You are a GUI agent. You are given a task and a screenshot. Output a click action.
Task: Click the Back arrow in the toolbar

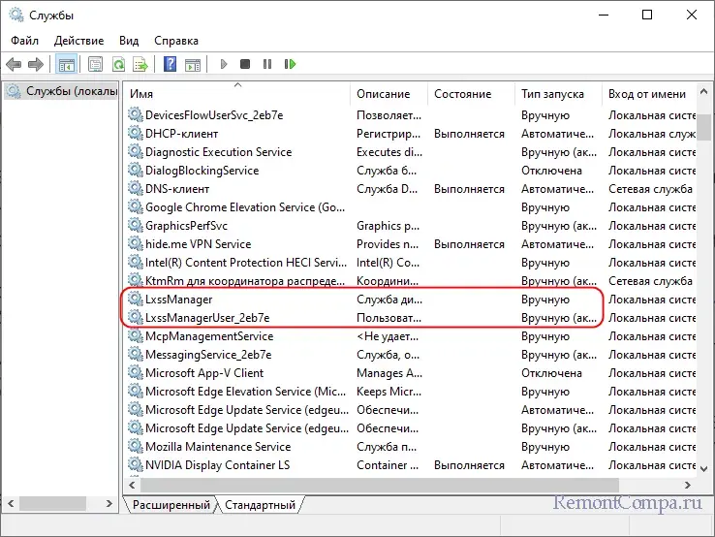(14, 65)
